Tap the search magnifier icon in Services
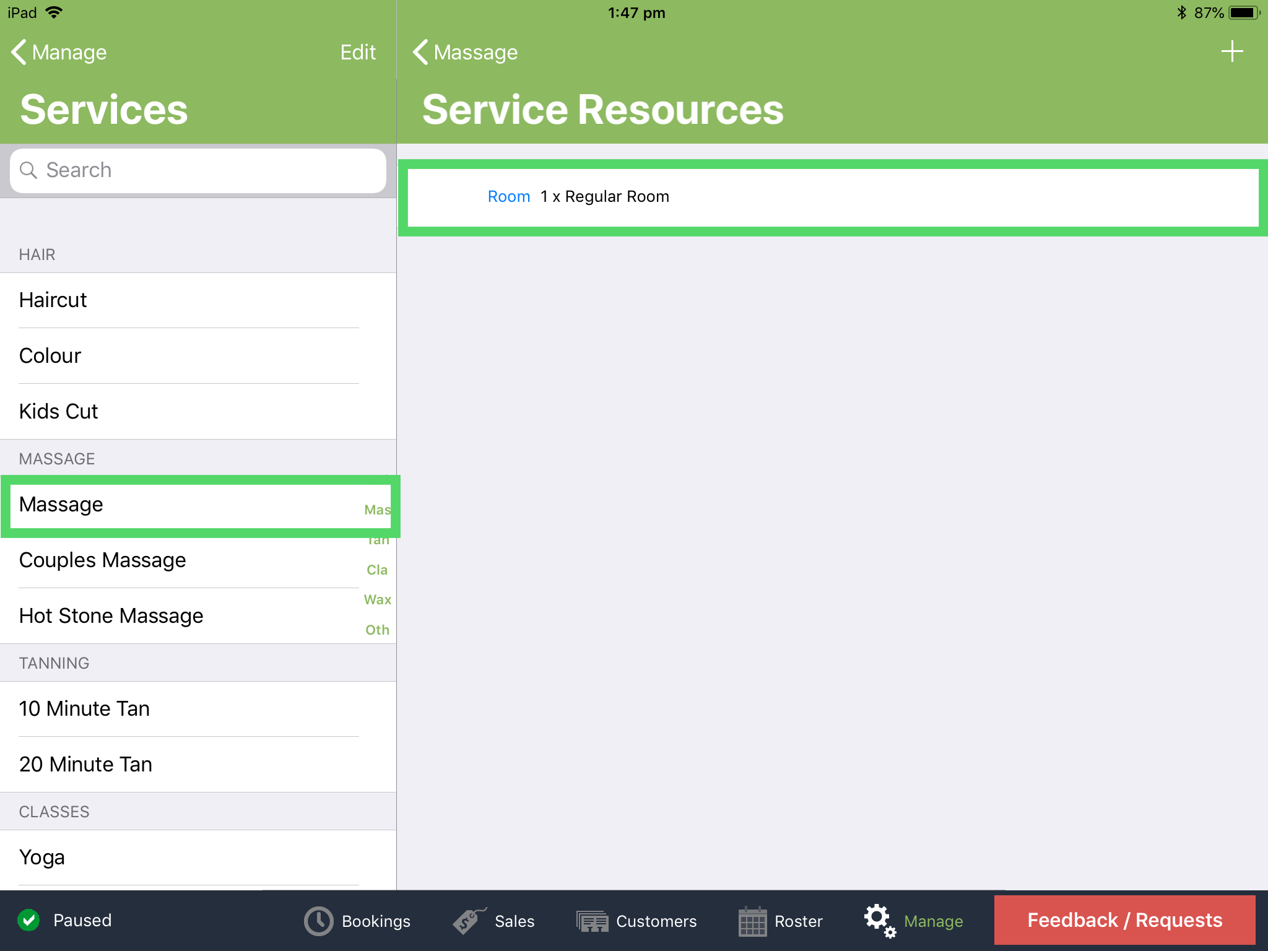Image resolution: width=1268 pixels, height=951 pixels. [29, 170]
